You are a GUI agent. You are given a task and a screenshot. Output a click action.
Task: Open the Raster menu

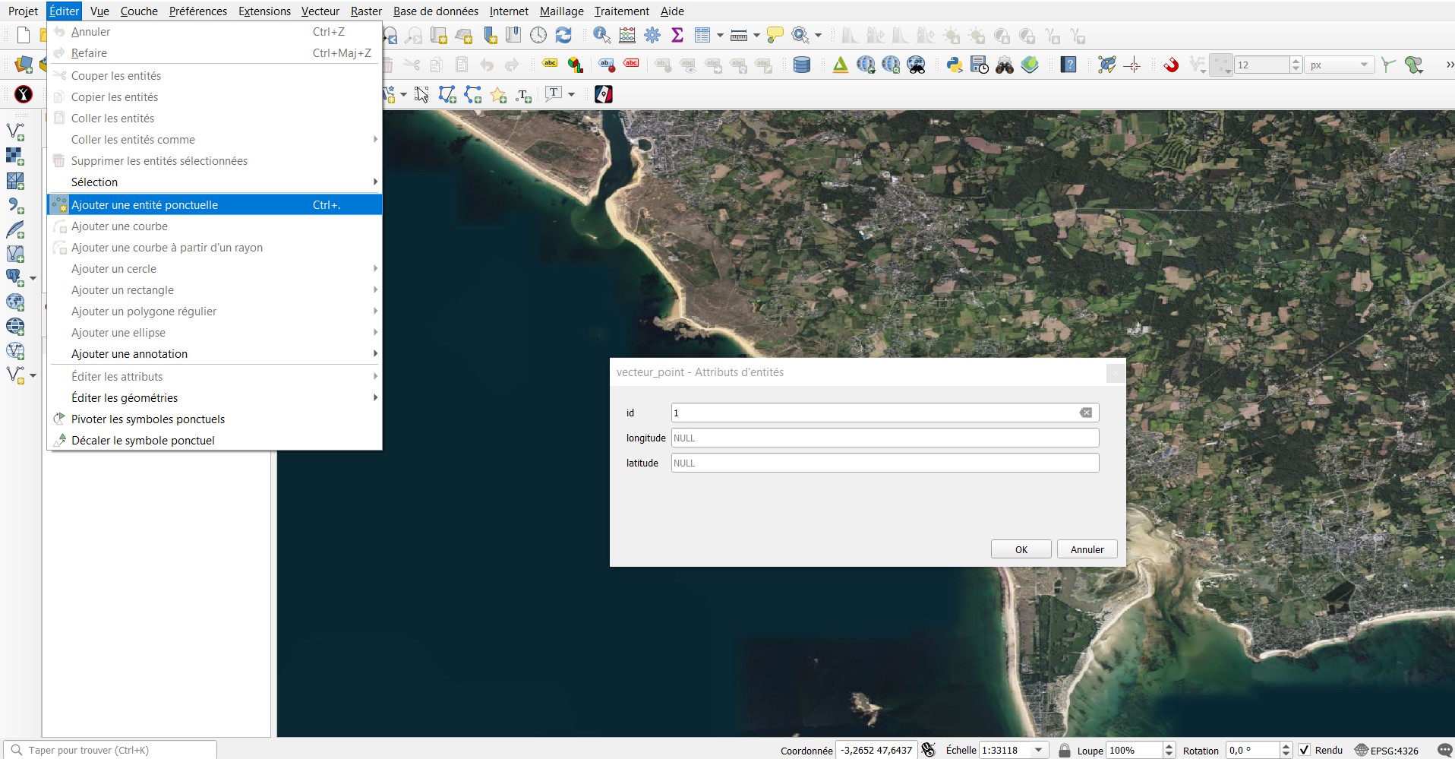point(366,11)
